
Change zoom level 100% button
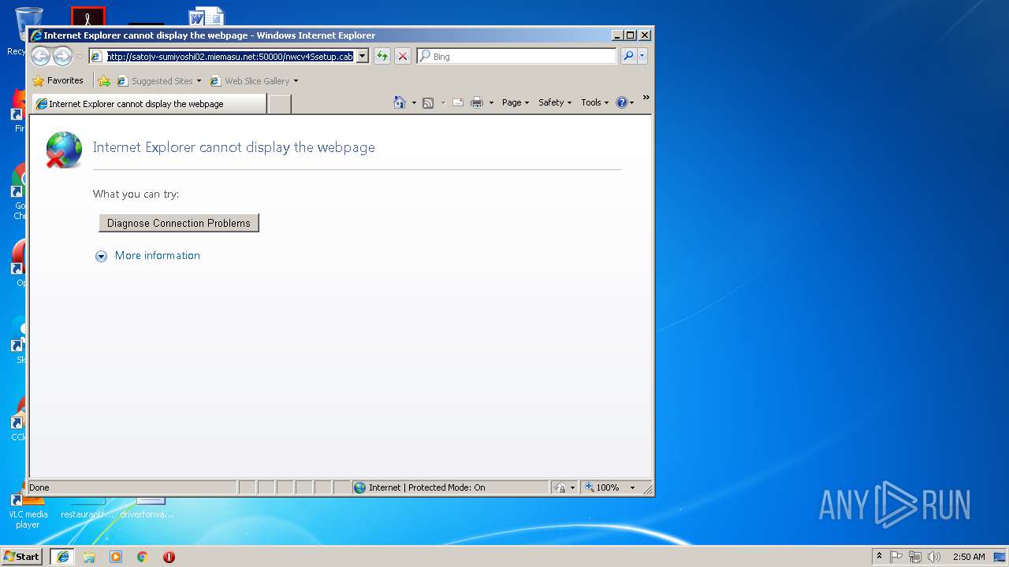pos(609,487)
